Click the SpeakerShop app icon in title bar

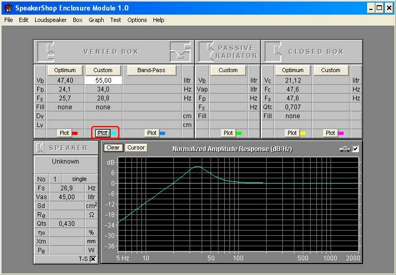7,8
